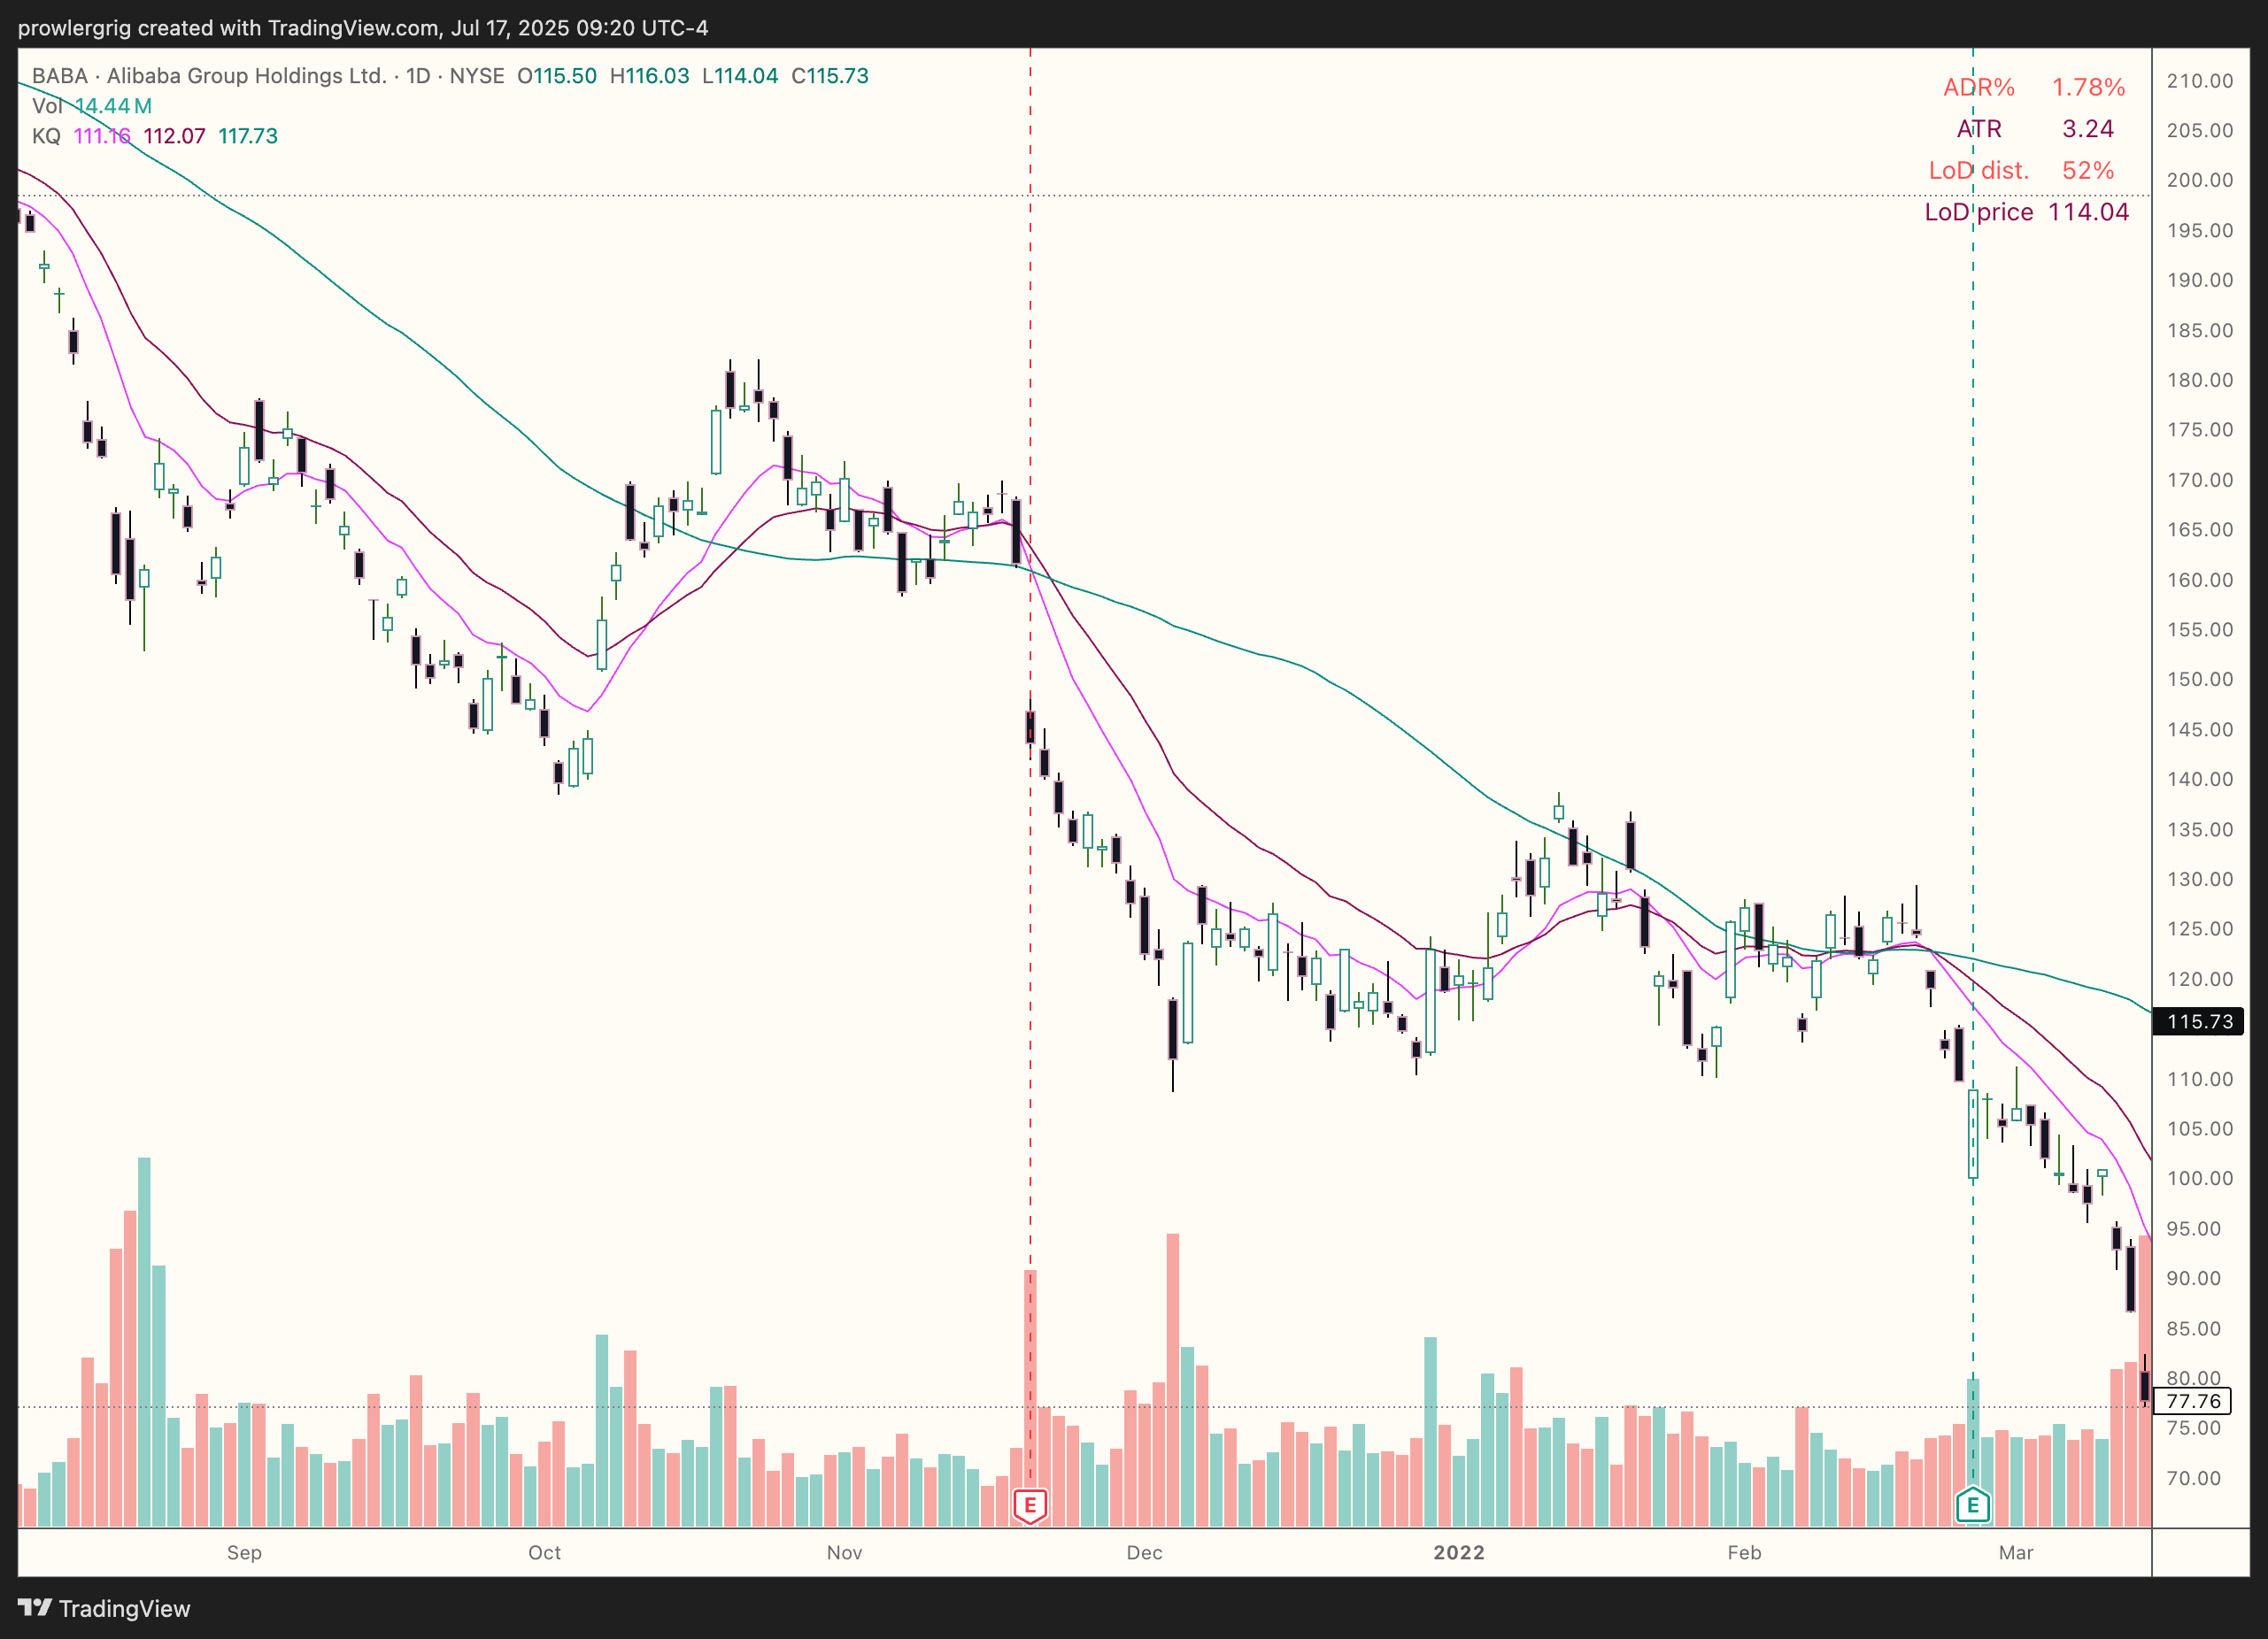Image resolution: width=2268 pixels, height=1639 pixels.
Task: Click the 2022 label on time axis
Action: pyautogui.click(x=1459, y=1552)
